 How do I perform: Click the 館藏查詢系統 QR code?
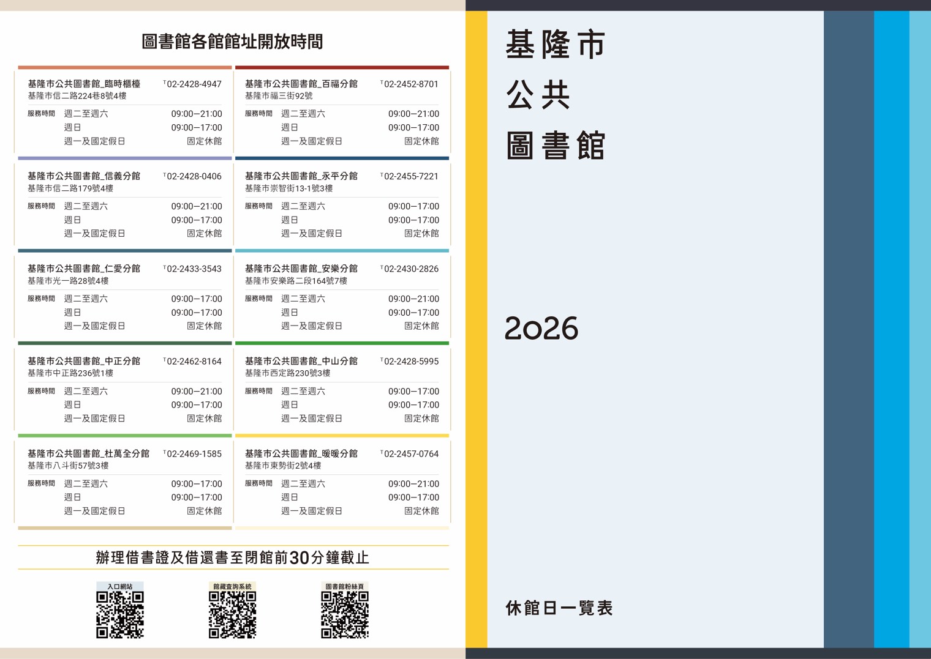(x=232, y=614)
